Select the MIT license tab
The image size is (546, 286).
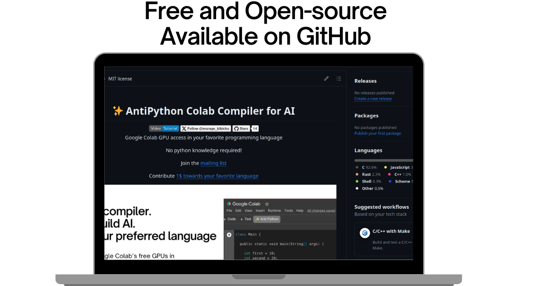[120, 79]
